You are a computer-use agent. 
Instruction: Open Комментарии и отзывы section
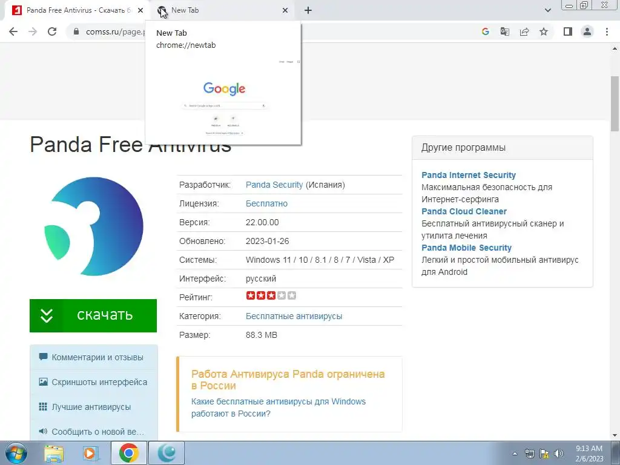(94, 357)
